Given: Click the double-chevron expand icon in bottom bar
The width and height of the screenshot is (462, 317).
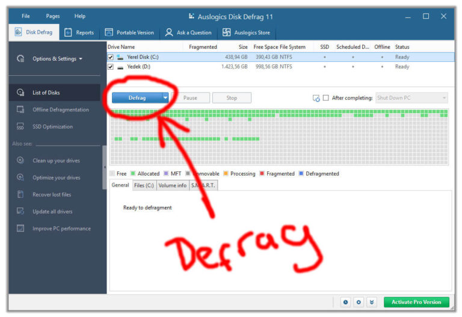Looking at the screenshot, I should (372, 303).
